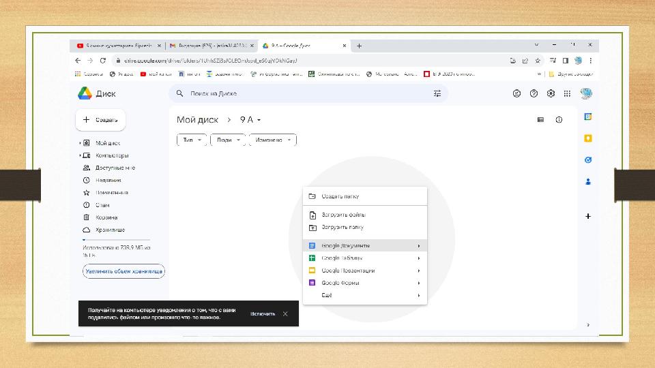Viewport: 655px width, 368px height.
Task: Hide side panel chevron at bottom right
Action: (588, 324)
